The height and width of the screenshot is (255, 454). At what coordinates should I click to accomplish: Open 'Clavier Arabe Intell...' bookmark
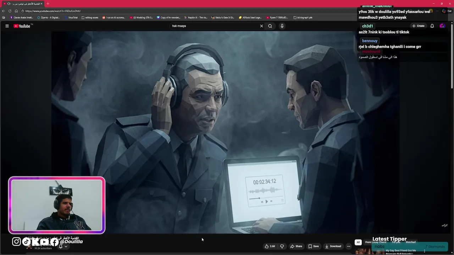pos(21,17)
